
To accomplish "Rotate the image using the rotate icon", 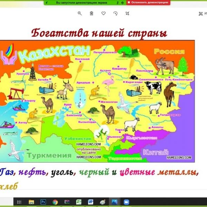I will click(115, 13).
